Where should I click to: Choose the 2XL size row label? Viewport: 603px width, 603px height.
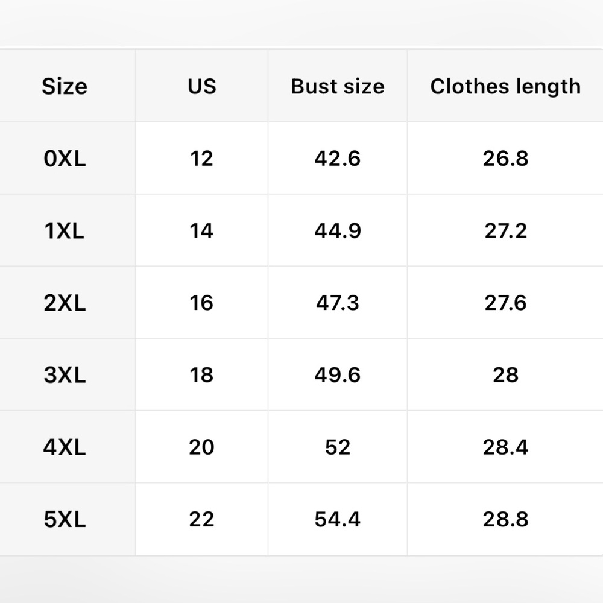pos(65,303)
